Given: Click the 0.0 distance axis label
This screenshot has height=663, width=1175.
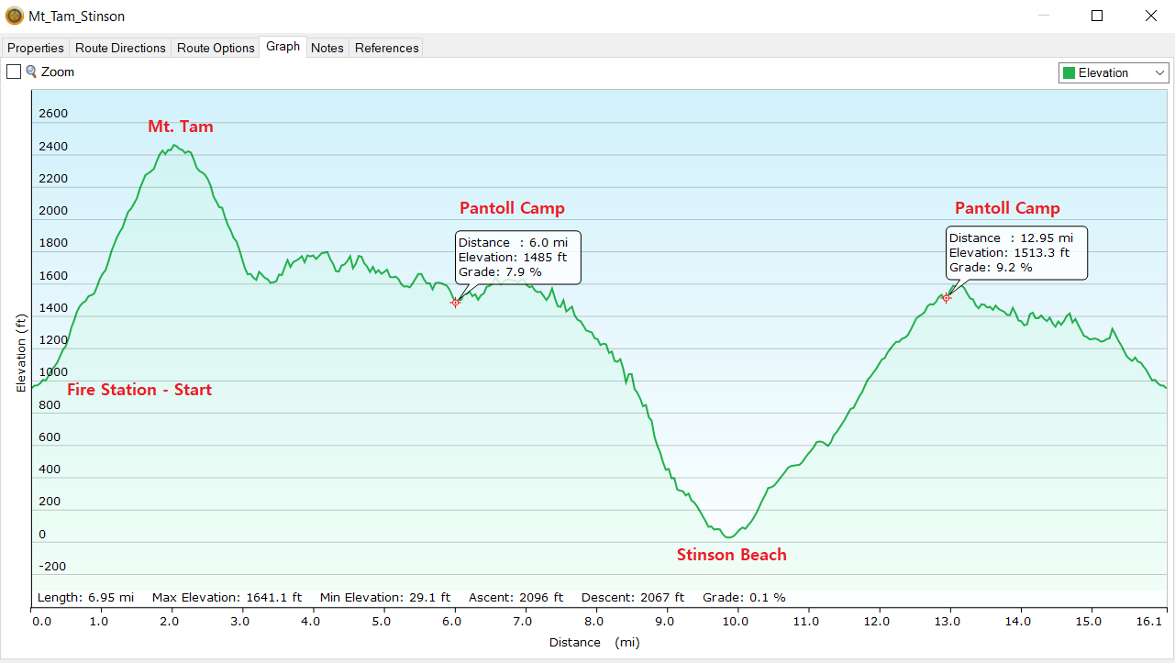Looking at the screenshot, I should [42, 621].
